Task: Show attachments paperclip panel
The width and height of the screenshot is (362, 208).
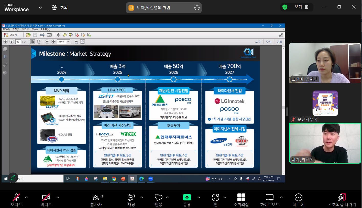Action: tap(5, 65)
